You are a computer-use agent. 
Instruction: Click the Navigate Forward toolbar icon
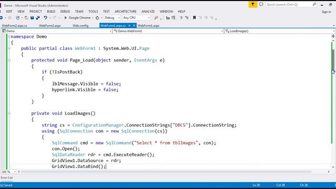(9, 18)
